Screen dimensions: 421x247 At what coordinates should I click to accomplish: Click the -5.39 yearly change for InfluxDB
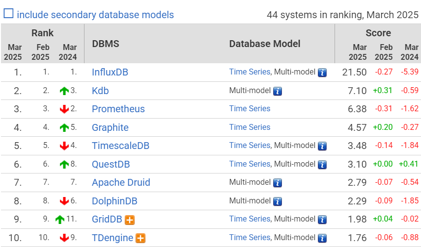[x=409, y=72]
